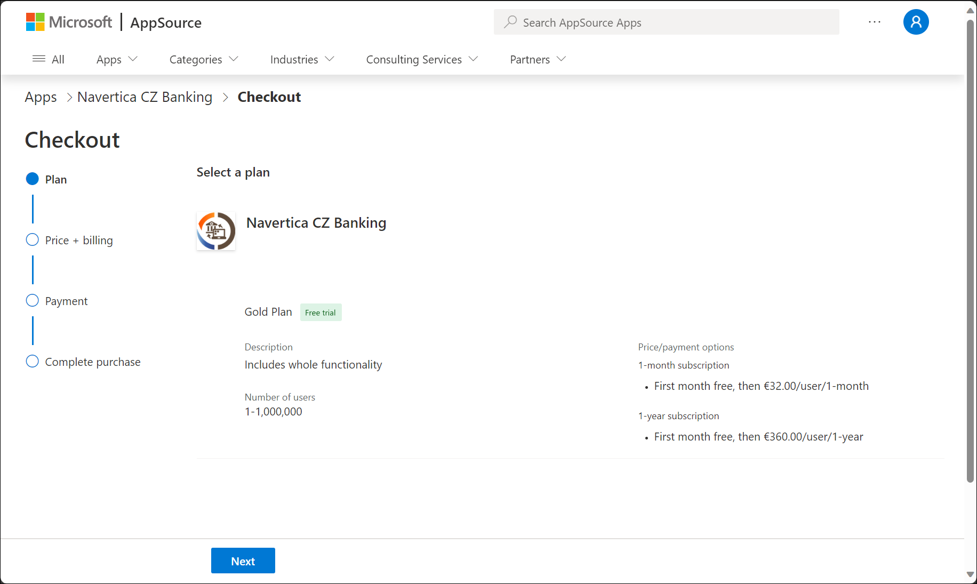Expand the Categories dropdown
The width and height of the screenshot is (977, 584).
click(204, 59)
